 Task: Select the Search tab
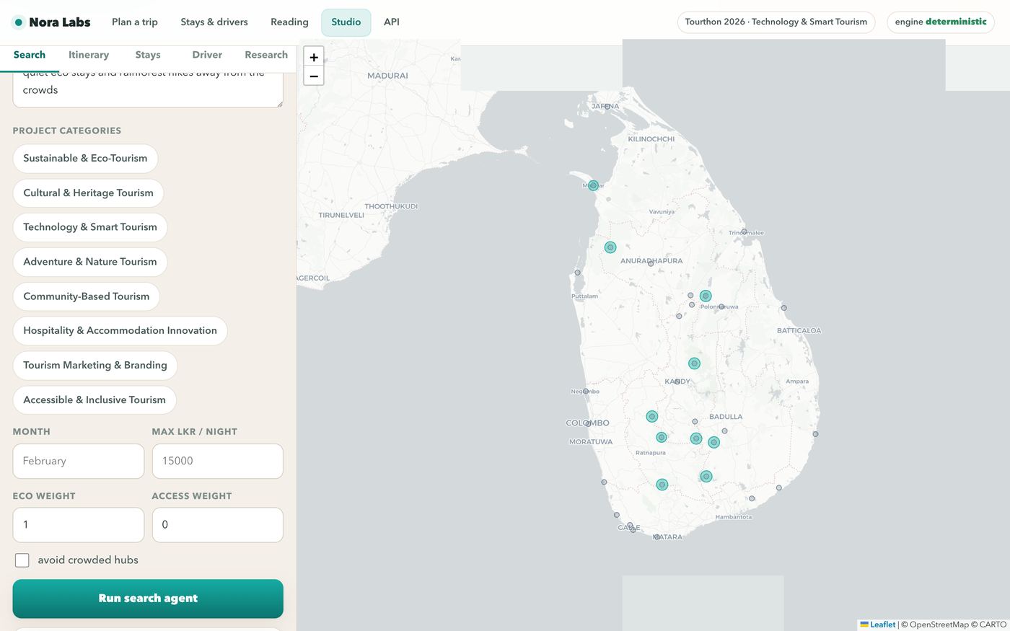(x=30, y=55)
